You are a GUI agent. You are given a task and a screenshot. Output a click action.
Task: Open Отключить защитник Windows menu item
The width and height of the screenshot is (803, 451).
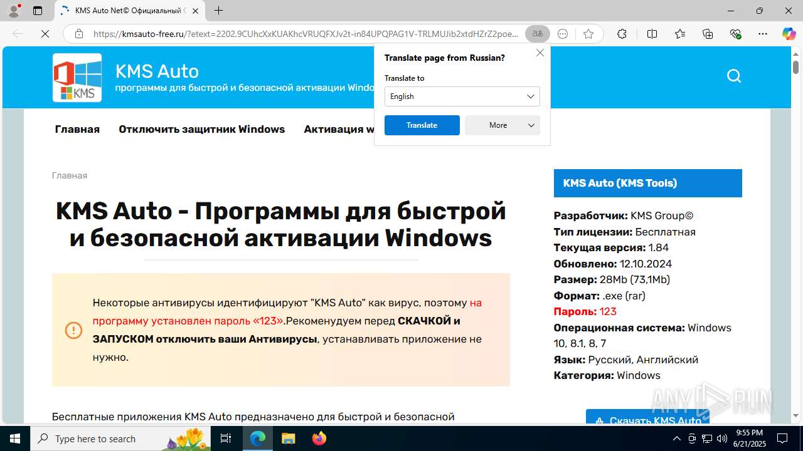pos(201,129)
